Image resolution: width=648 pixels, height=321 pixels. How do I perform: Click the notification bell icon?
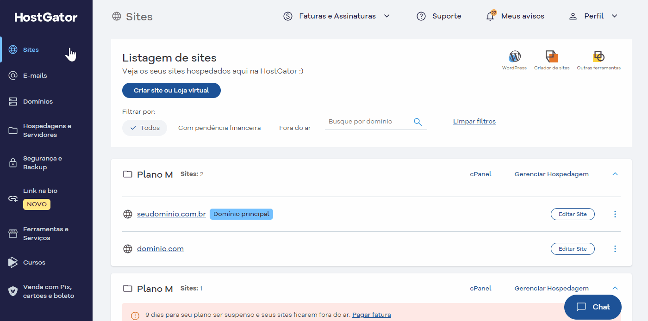(491, 16)
